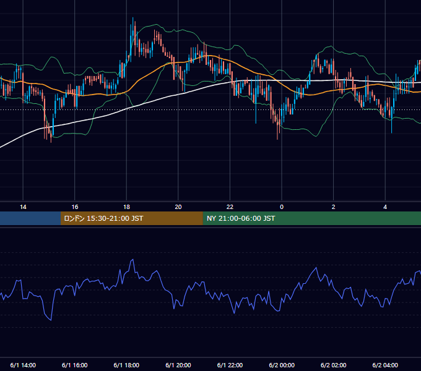
Task: Click the hour label 22 on price chart axis
Action: [230, 207]
